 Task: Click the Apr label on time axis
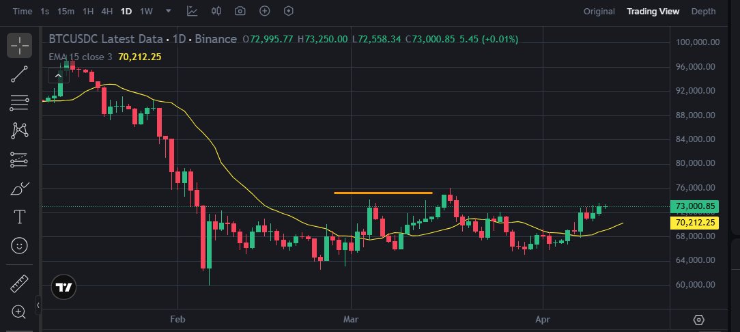(543, 320)
